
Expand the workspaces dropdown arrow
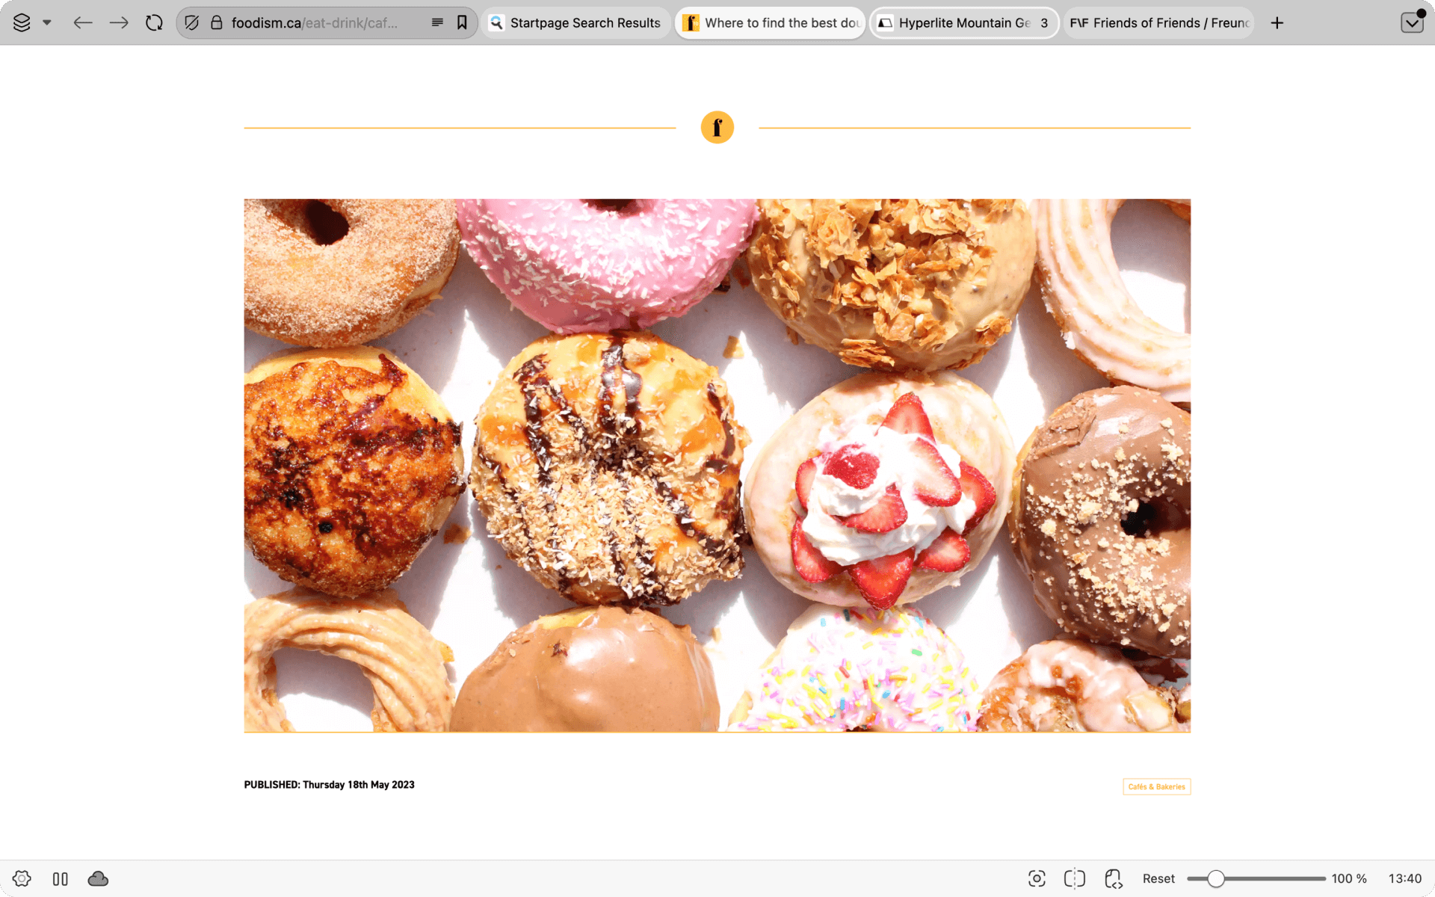[x=47, y=22]
